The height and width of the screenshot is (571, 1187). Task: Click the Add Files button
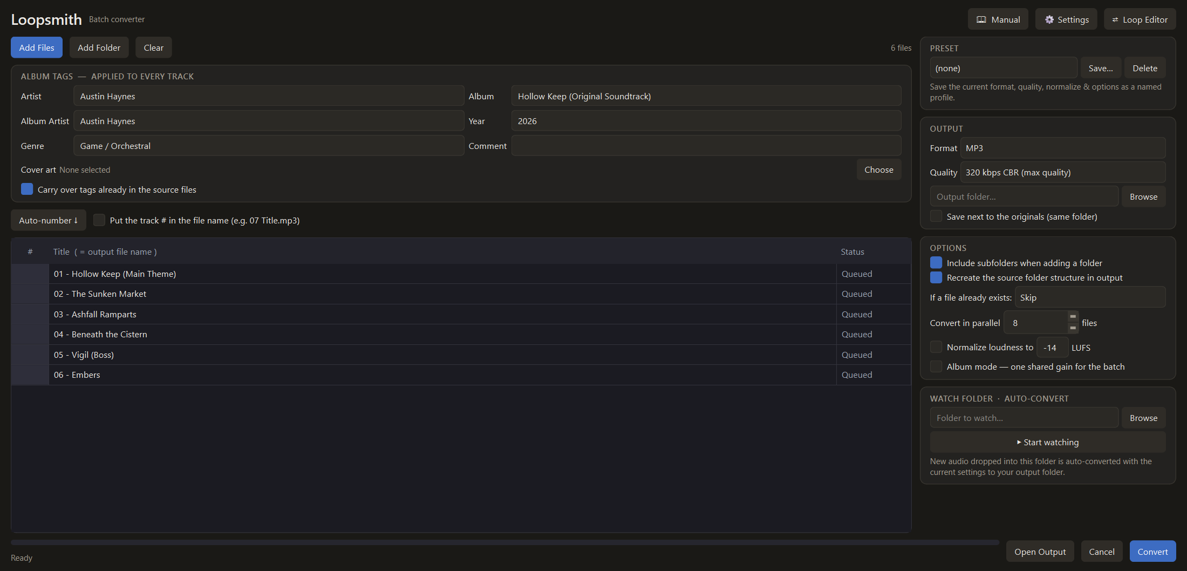click(37, 47)
